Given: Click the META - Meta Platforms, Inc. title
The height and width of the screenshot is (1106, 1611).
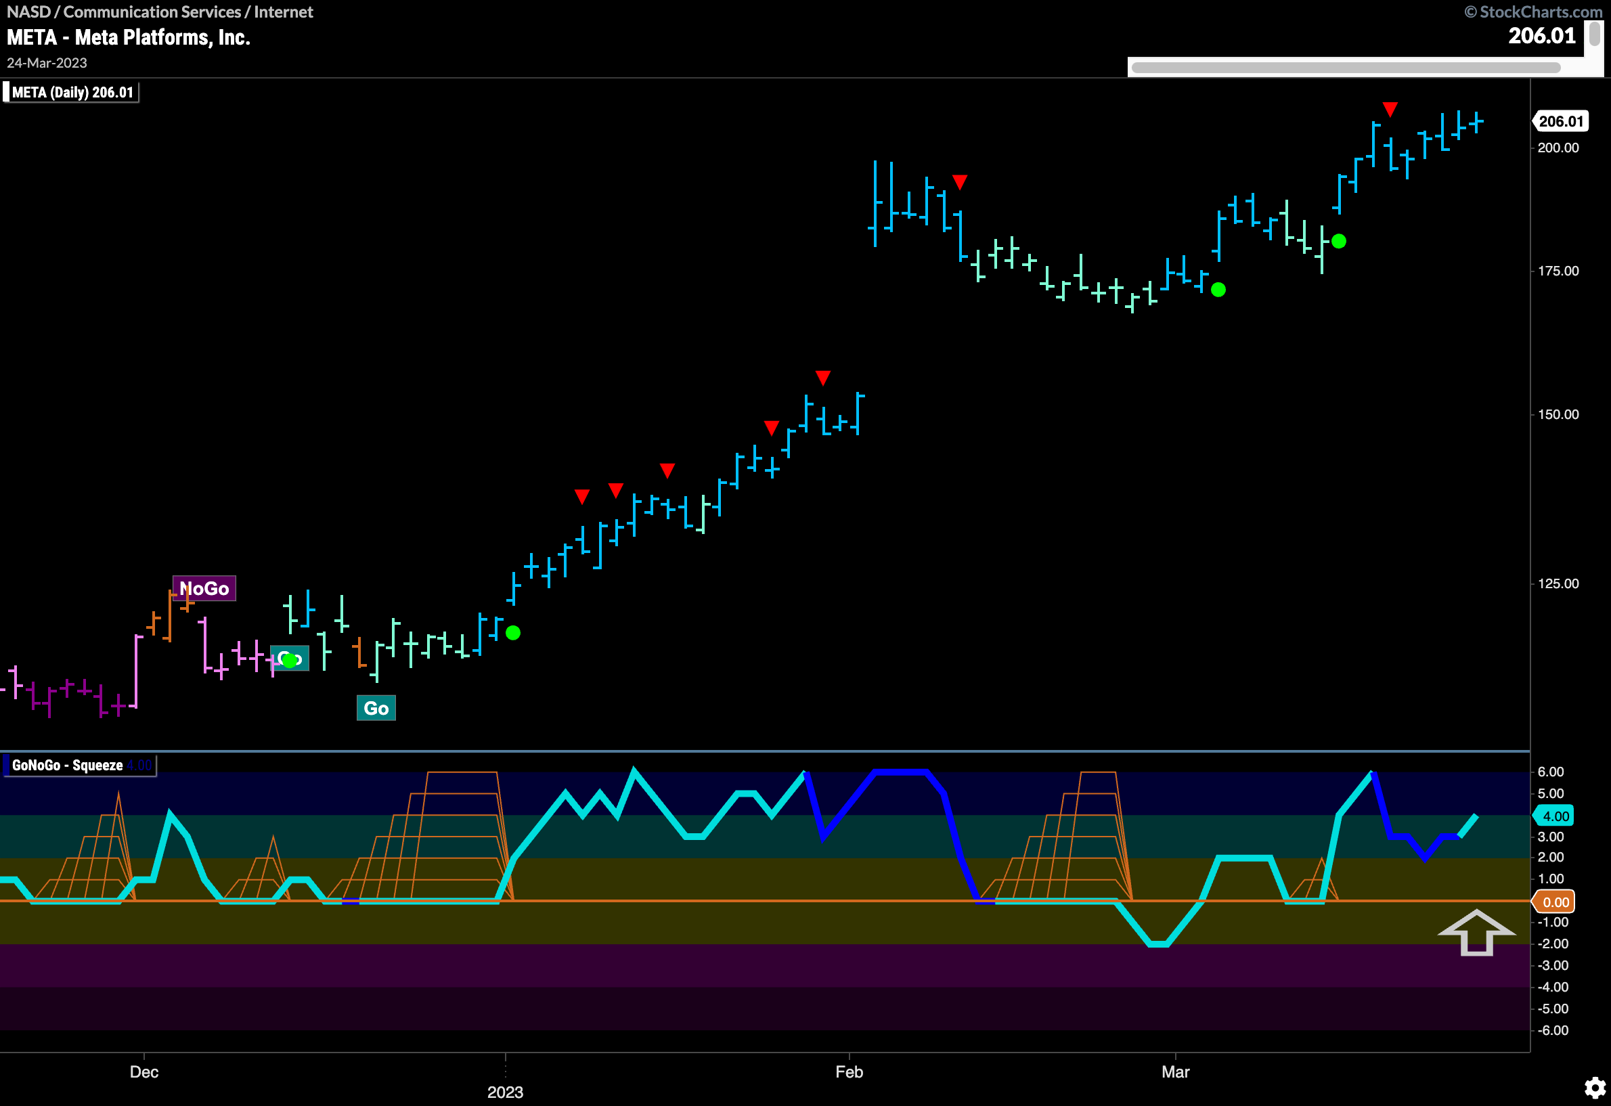Looking at the screenshot, I should [x=128, y=37].
